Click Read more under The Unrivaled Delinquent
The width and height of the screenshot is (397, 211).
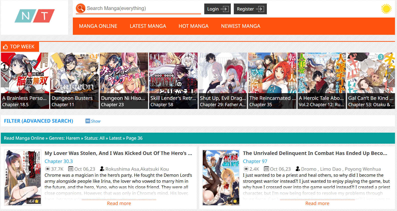click(317, 203)
